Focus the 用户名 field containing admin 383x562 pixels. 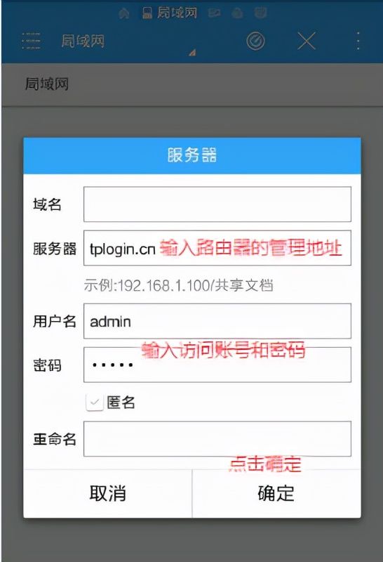click(x=217, y=321)
